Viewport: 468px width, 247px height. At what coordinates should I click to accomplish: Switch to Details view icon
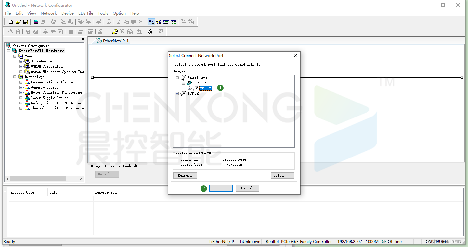[174, 22]
